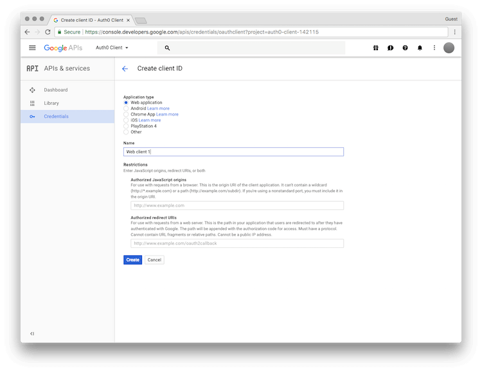The height and width of the screenshot is (372, 482).
Task: Click the Secure padlock icon
Action: pyautogui.click(x=60, y=32)
